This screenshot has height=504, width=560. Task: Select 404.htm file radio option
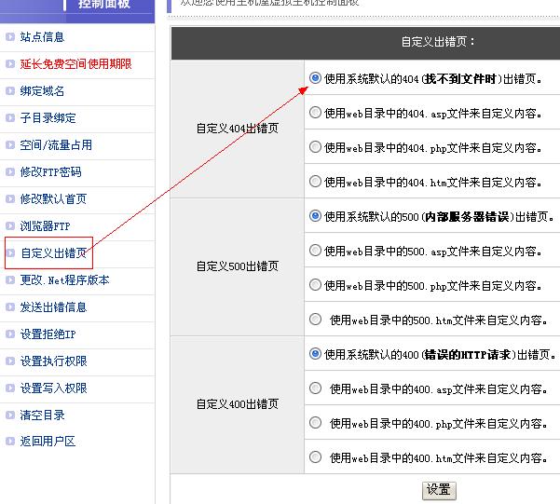tap(315, 182)
